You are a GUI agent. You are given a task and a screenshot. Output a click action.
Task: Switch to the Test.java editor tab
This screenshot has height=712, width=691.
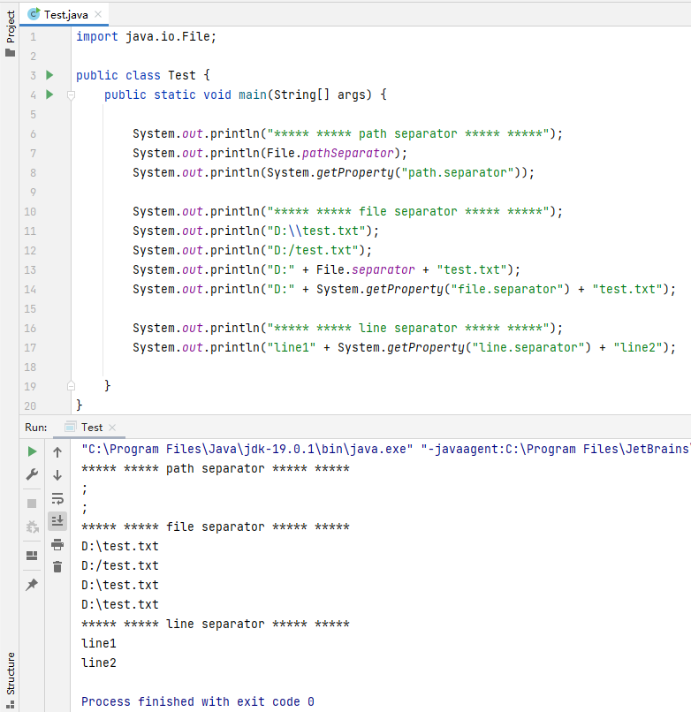(x=62, y=14)
